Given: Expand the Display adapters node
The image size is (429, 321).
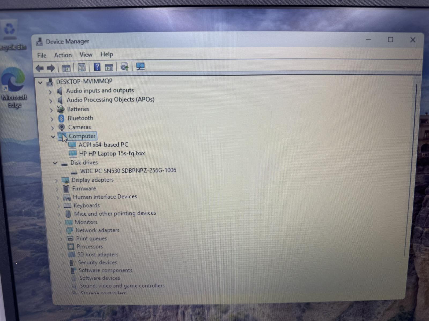Looking at the screenshot, I should click(56, 181).
